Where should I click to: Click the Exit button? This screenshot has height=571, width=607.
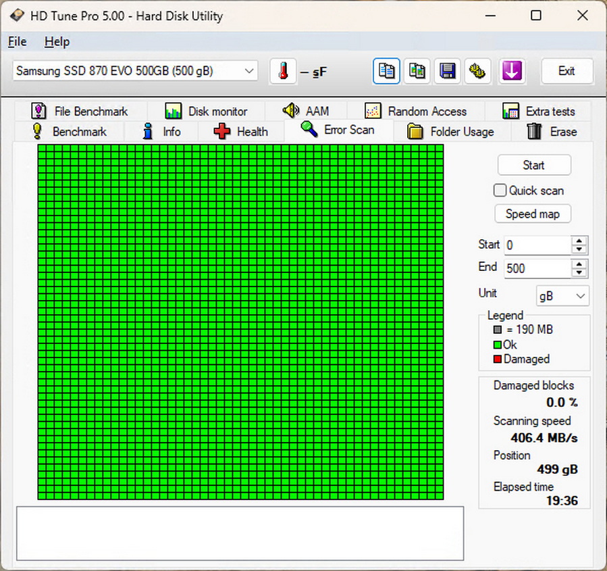coord(566,71)
